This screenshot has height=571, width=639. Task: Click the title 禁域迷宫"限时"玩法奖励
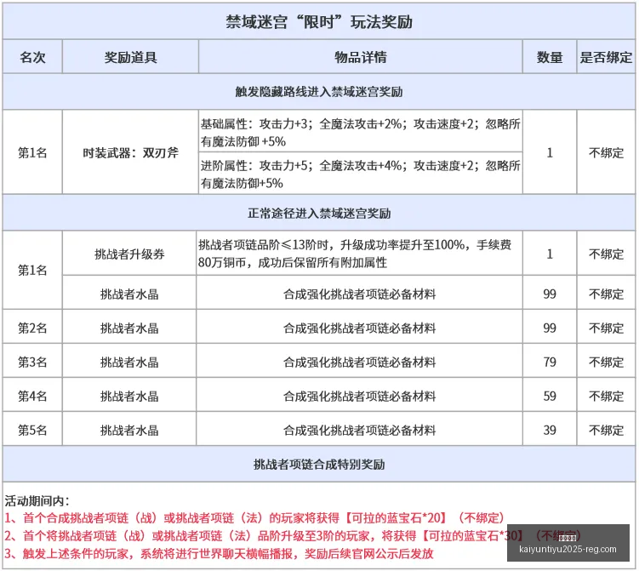[x=319, y=21]
